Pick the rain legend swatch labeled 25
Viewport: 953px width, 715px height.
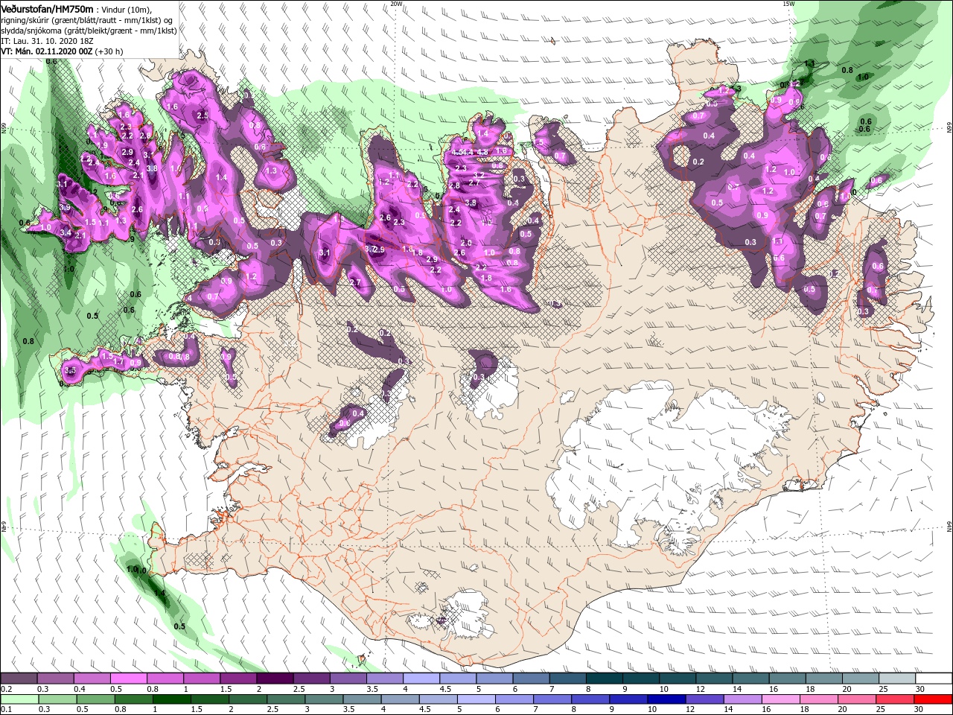[x=896, y=699]
